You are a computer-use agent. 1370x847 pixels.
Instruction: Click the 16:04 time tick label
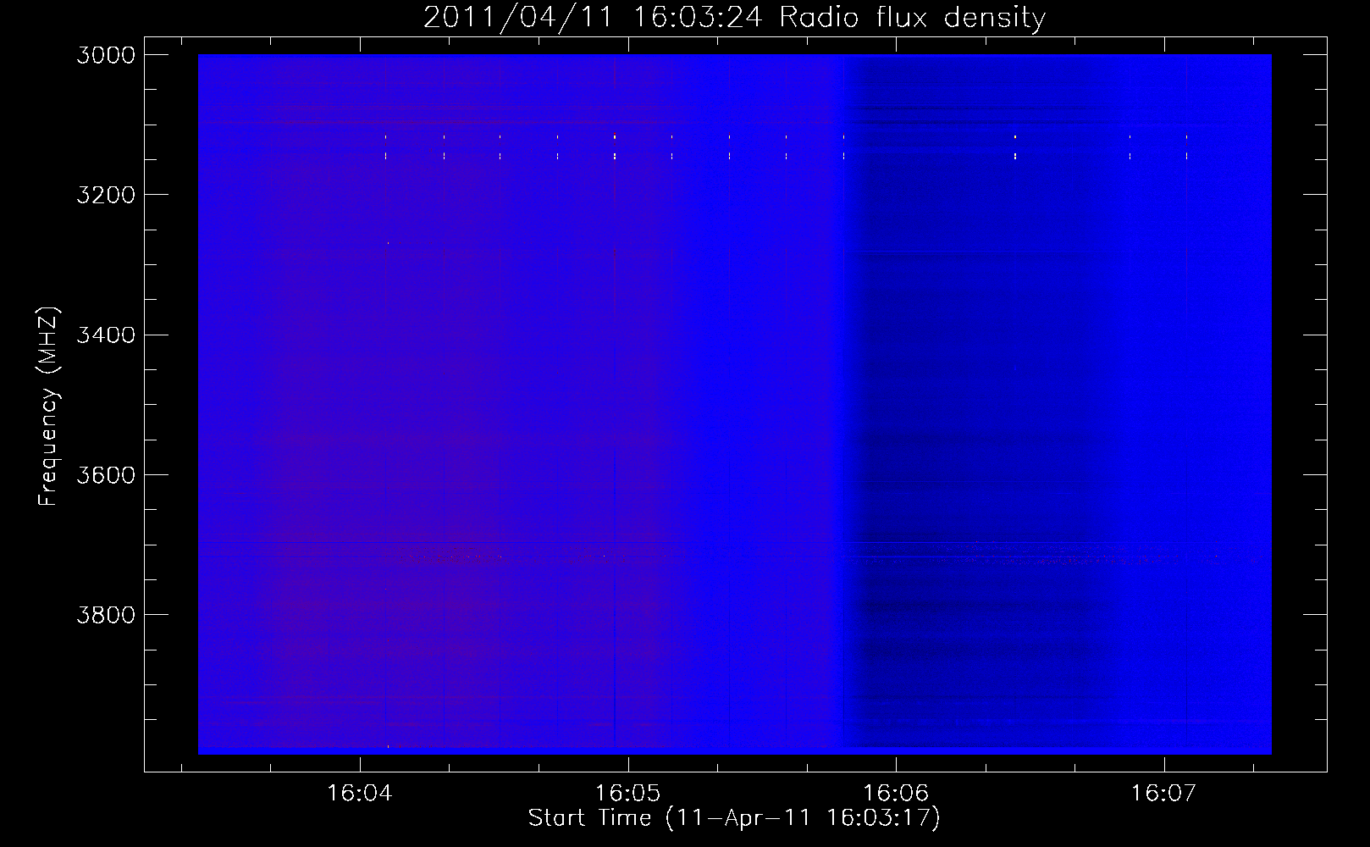[x=360, y=794]
